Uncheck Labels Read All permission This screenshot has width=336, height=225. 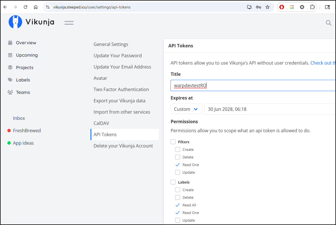[x=178, y=205]
